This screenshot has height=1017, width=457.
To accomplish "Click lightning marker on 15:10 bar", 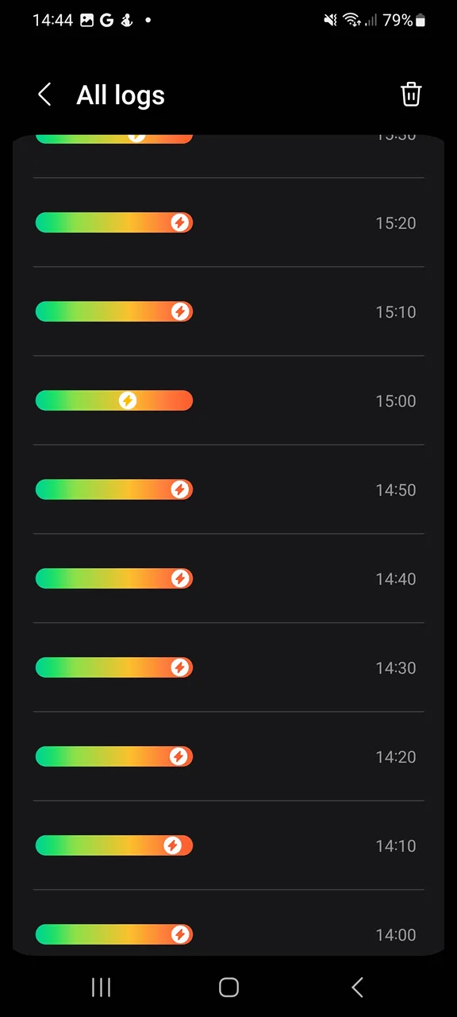I will pyautogui.click(x=180, y=311).
